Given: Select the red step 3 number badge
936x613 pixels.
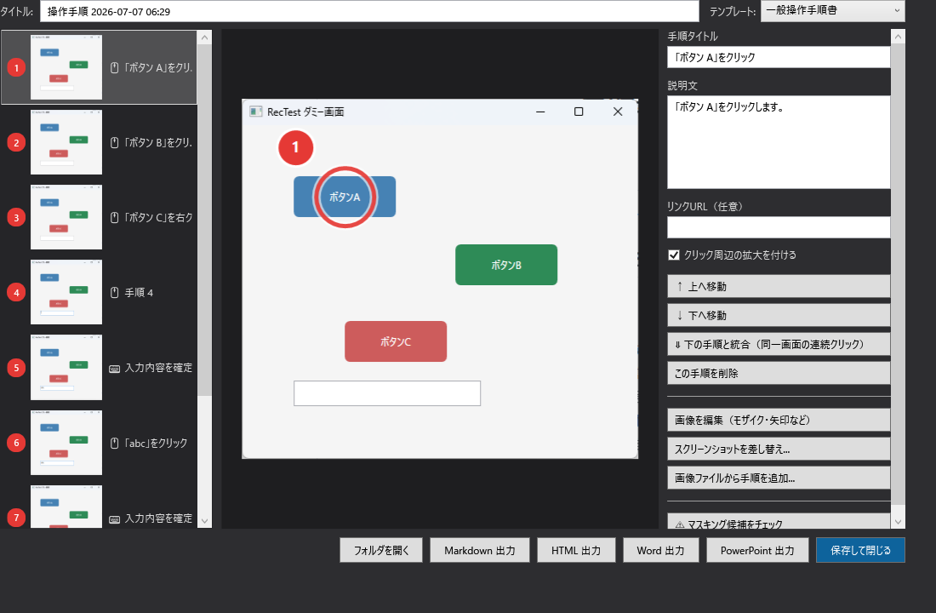Looking at the screenshot, I should point(16,218).
